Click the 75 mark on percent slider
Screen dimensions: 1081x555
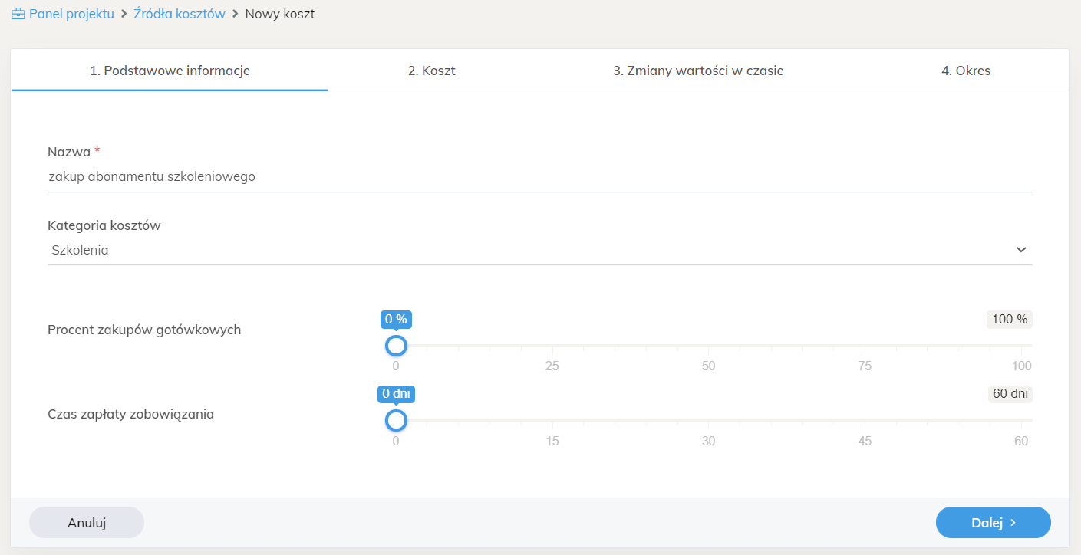coord(865,366)
